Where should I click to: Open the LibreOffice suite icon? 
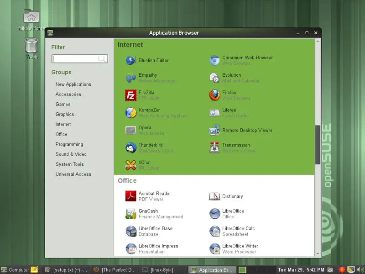click(214, 214)
